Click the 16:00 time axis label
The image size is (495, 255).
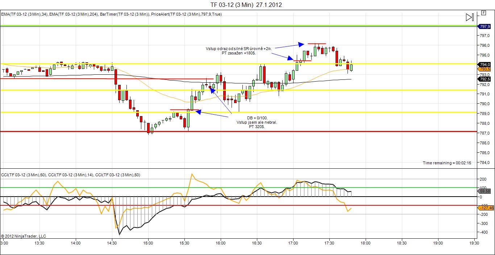coord(220,243)
